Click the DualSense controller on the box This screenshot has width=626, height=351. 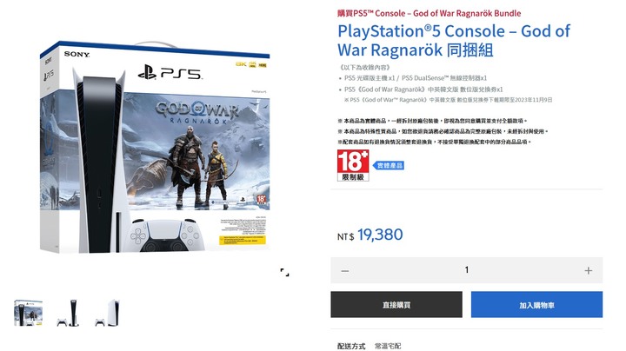coord(167,235)
